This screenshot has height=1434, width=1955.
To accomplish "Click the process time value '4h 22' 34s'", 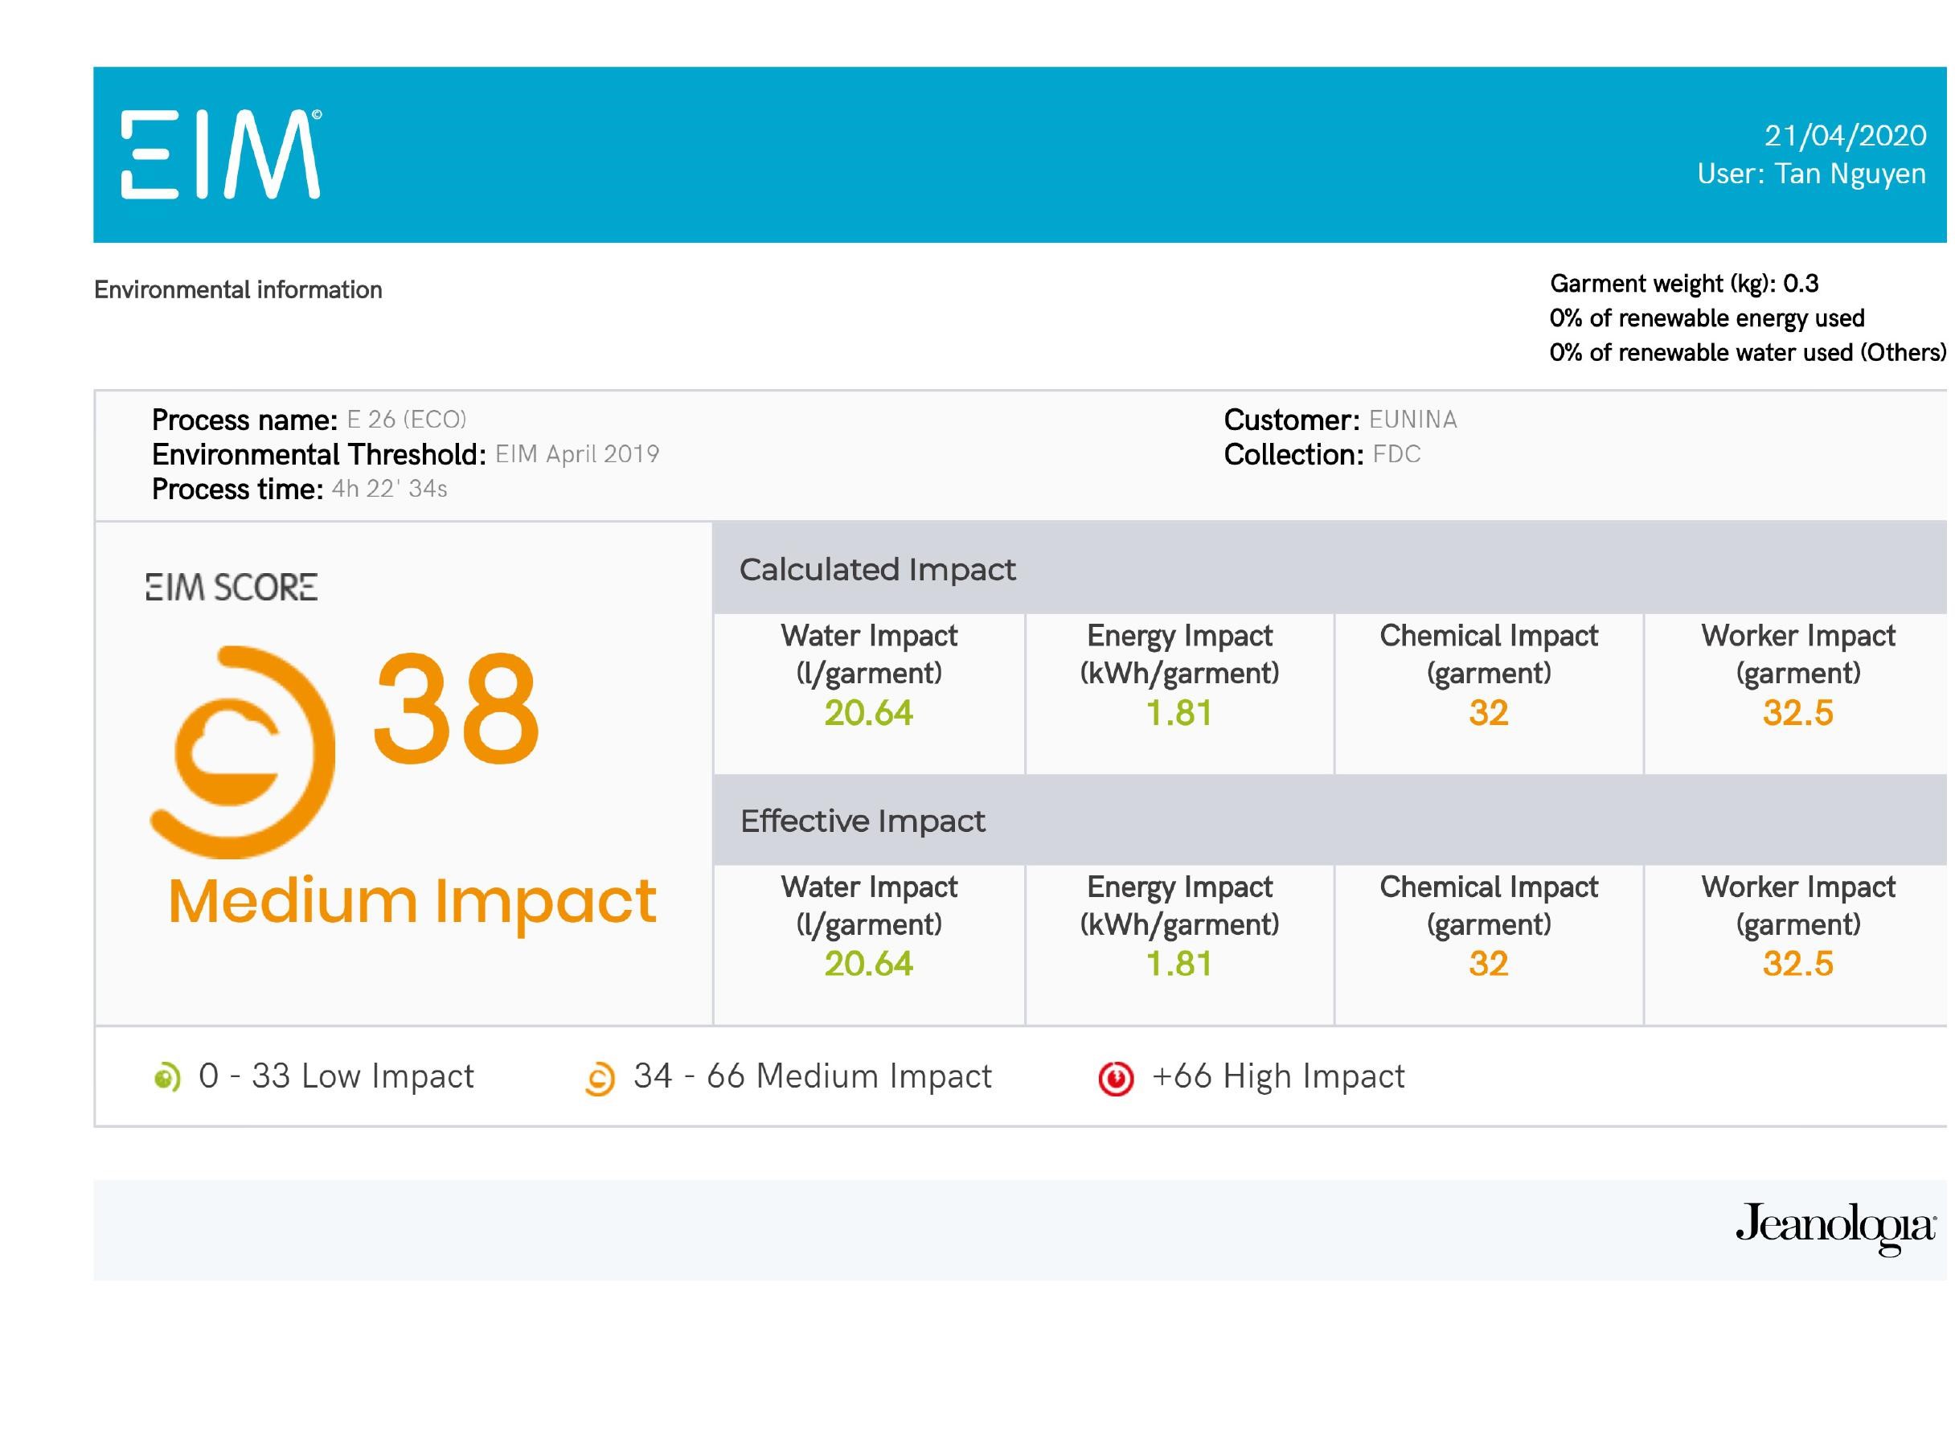I will (x=390, y=489).
